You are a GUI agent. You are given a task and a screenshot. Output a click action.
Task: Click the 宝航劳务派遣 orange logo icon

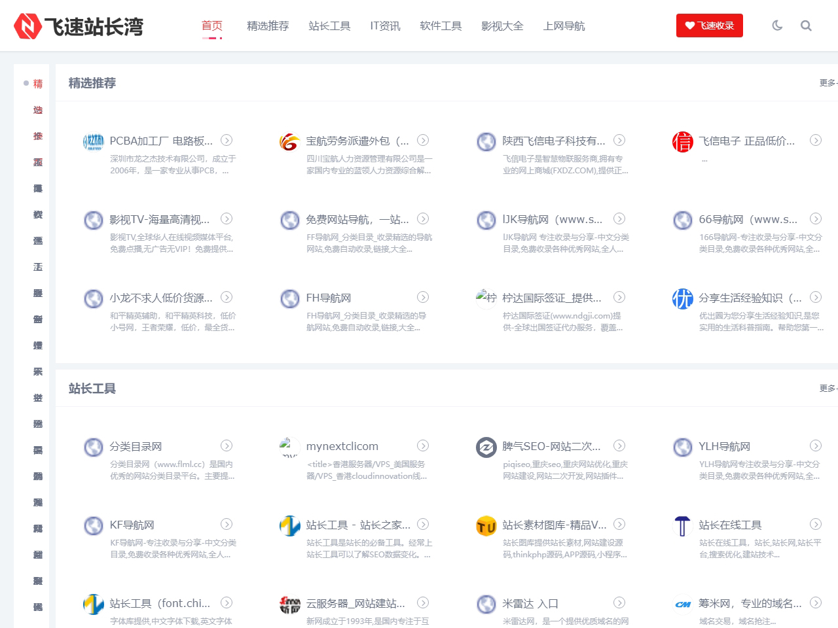point(289,141)
